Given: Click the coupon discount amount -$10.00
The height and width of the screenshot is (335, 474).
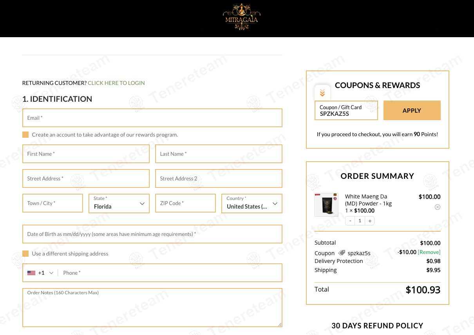Looking at the screenshot, I should click(407, 252).
